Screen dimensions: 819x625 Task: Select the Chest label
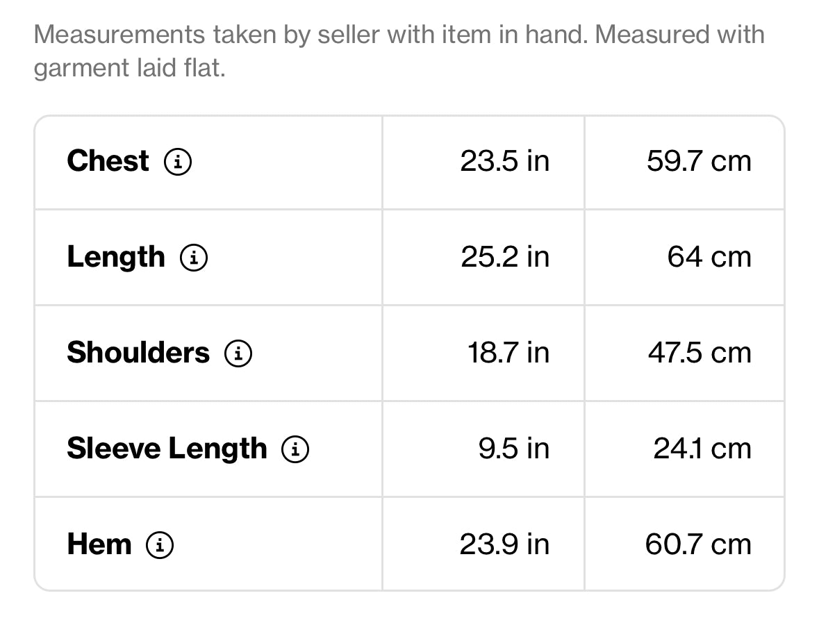(x=108, y=161)
